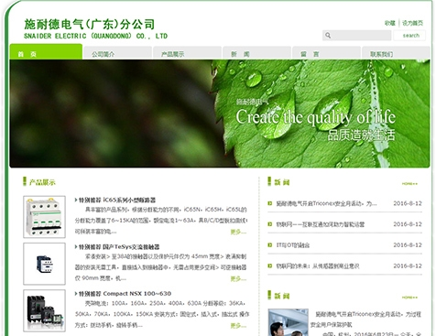This screenshot has height=336, width=436.
Task: Open MORE link in lower news section
Action: pos(409,298)
